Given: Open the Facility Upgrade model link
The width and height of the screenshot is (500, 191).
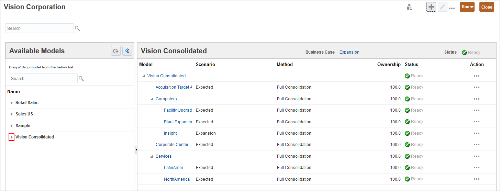Looking at the screenshot, I should (x=178, y=110).
